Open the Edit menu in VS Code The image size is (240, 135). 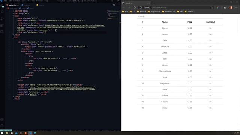(x=10, y=1)
